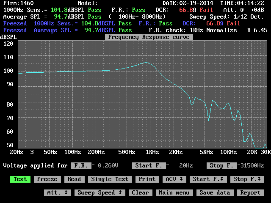Open the Att. attenuation selector

click(x=57, y=193)
